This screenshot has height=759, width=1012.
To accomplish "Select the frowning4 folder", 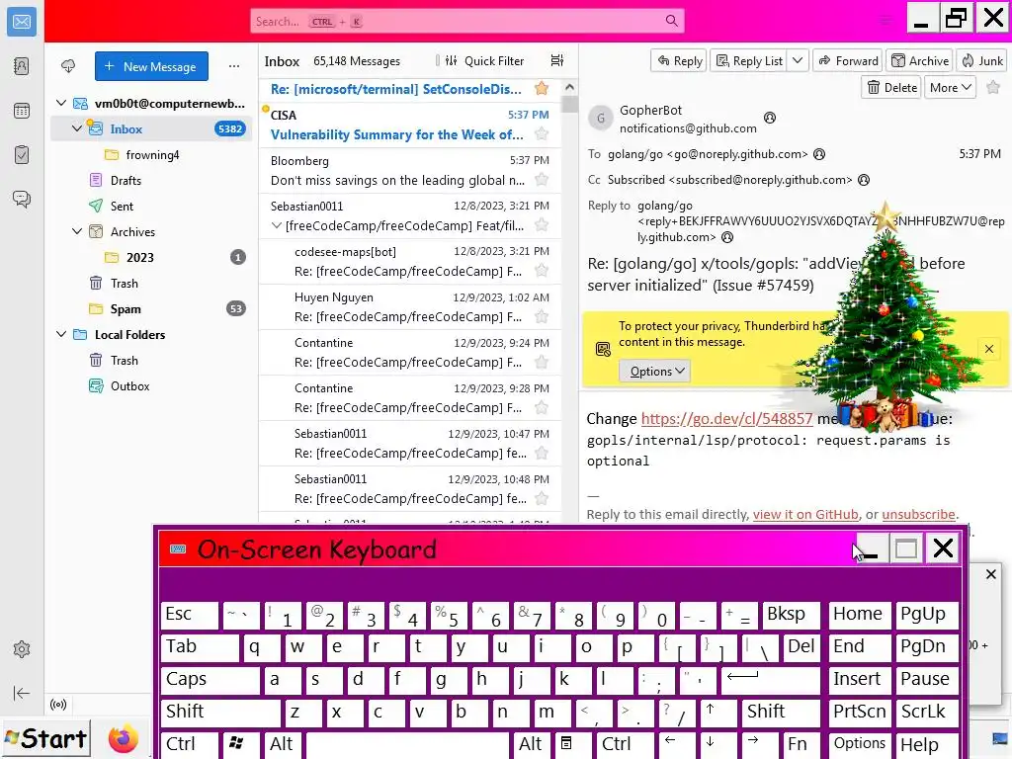I will 152,154.
